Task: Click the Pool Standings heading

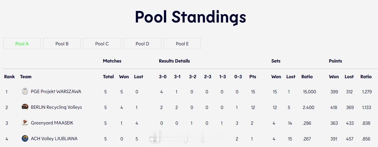Action: point(190,17)
